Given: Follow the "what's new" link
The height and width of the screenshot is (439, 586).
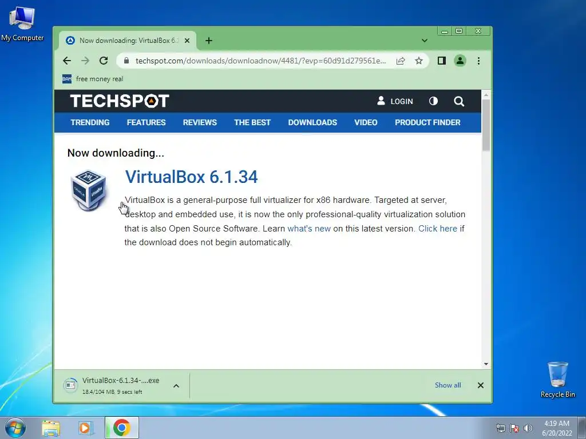Looking at the screenshot, I should [x=309, y=229].
